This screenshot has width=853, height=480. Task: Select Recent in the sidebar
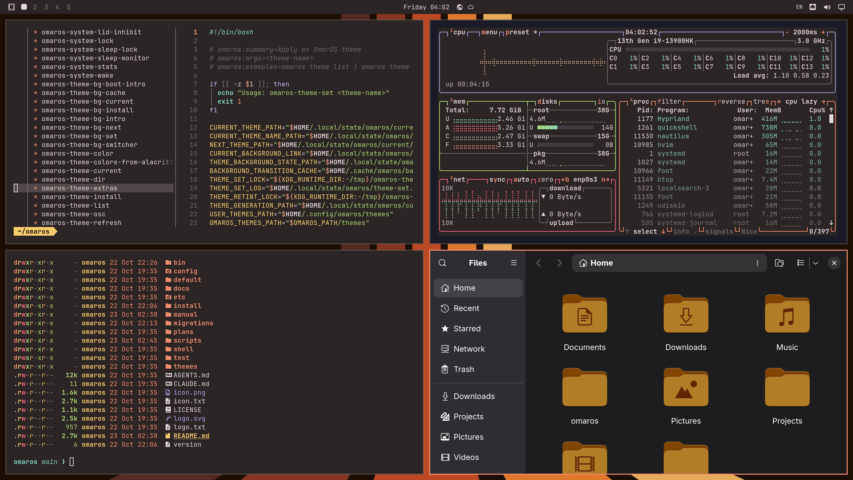click(478, 308)
